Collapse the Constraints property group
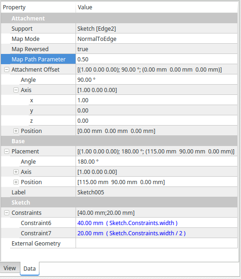 (6, 213)
